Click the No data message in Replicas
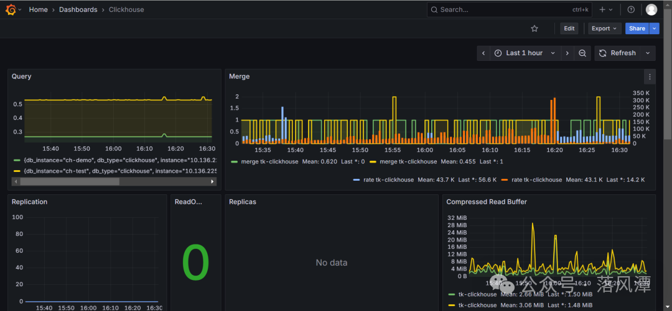This screenshot has height=311, width=672. click(332, 263)
